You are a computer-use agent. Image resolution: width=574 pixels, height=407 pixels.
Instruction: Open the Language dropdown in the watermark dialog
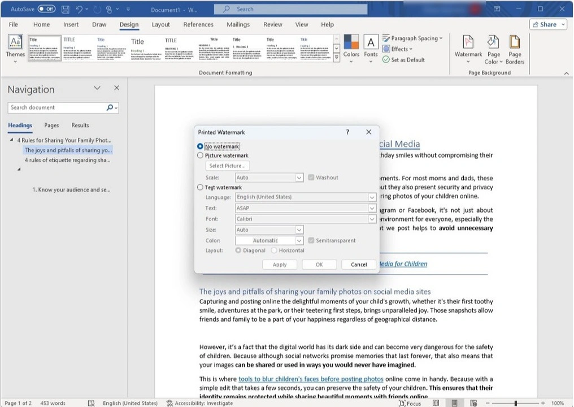click(x=372, y=197)
